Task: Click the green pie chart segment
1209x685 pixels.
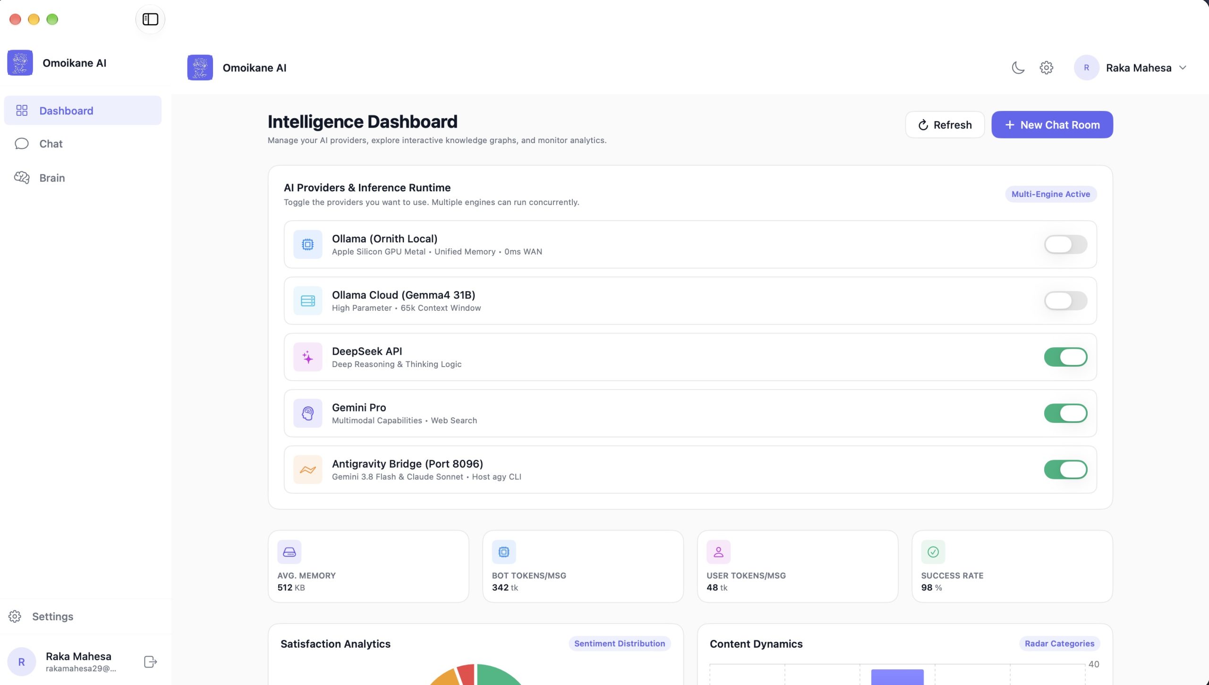Action: 498,675
